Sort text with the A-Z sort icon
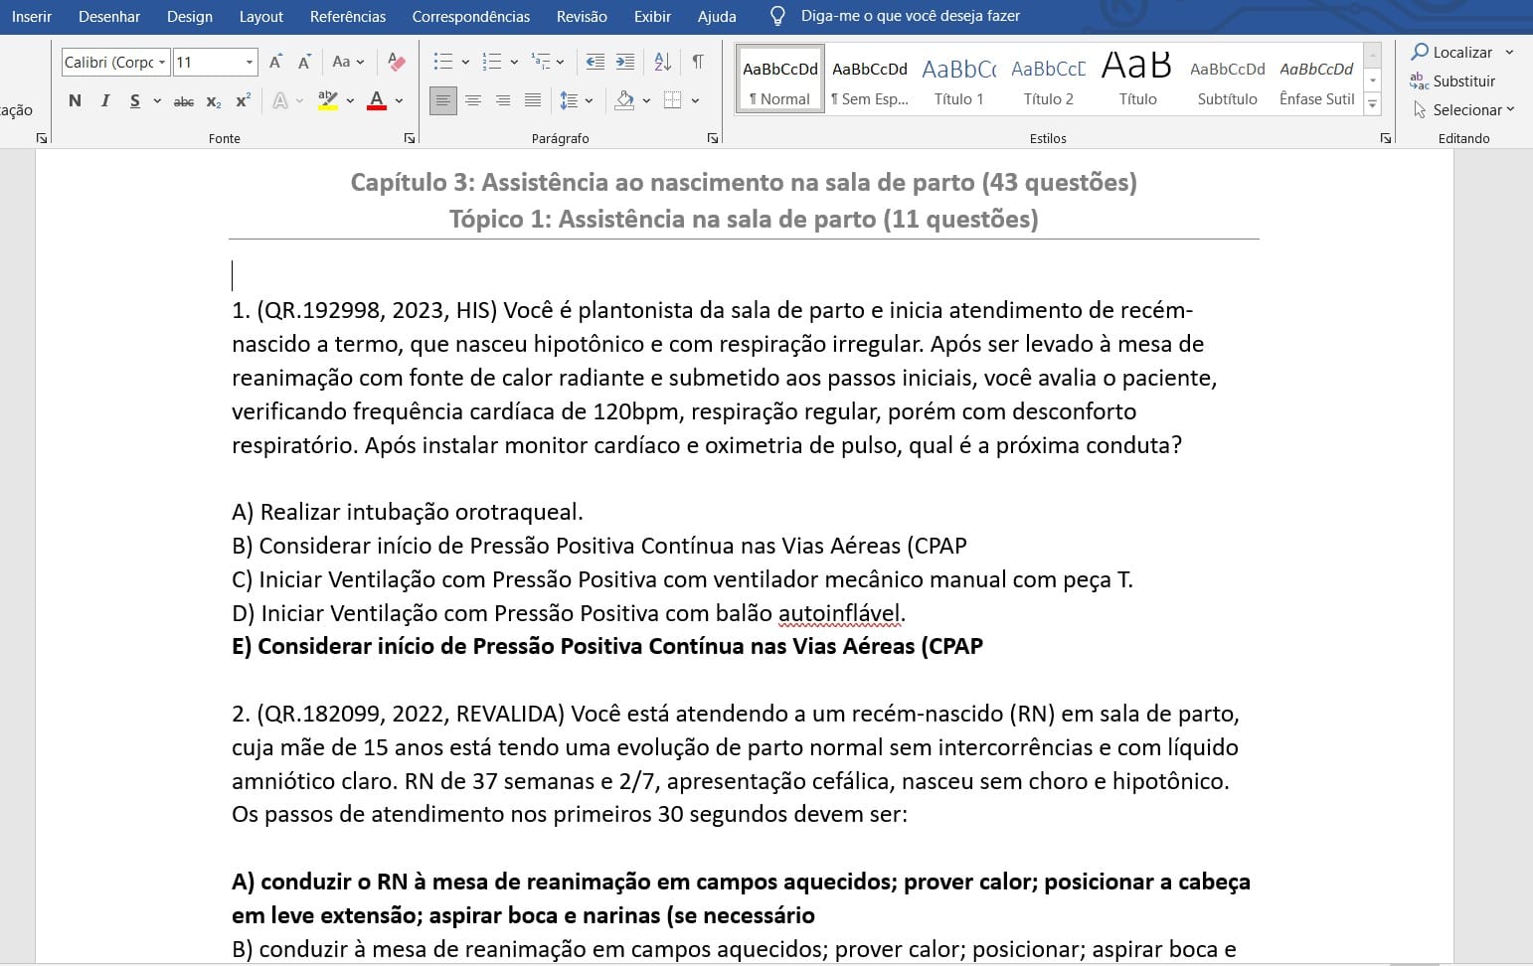The image size is (1533, 966). click(x=663, y=62)
